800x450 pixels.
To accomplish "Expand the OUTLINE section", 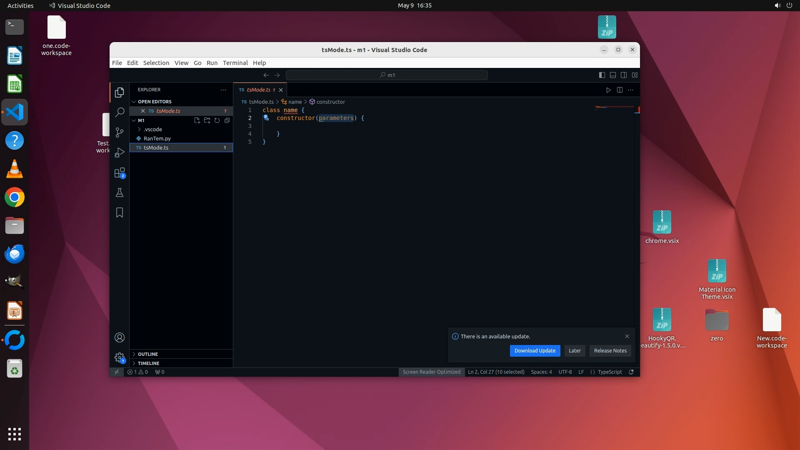I will 148,354.
